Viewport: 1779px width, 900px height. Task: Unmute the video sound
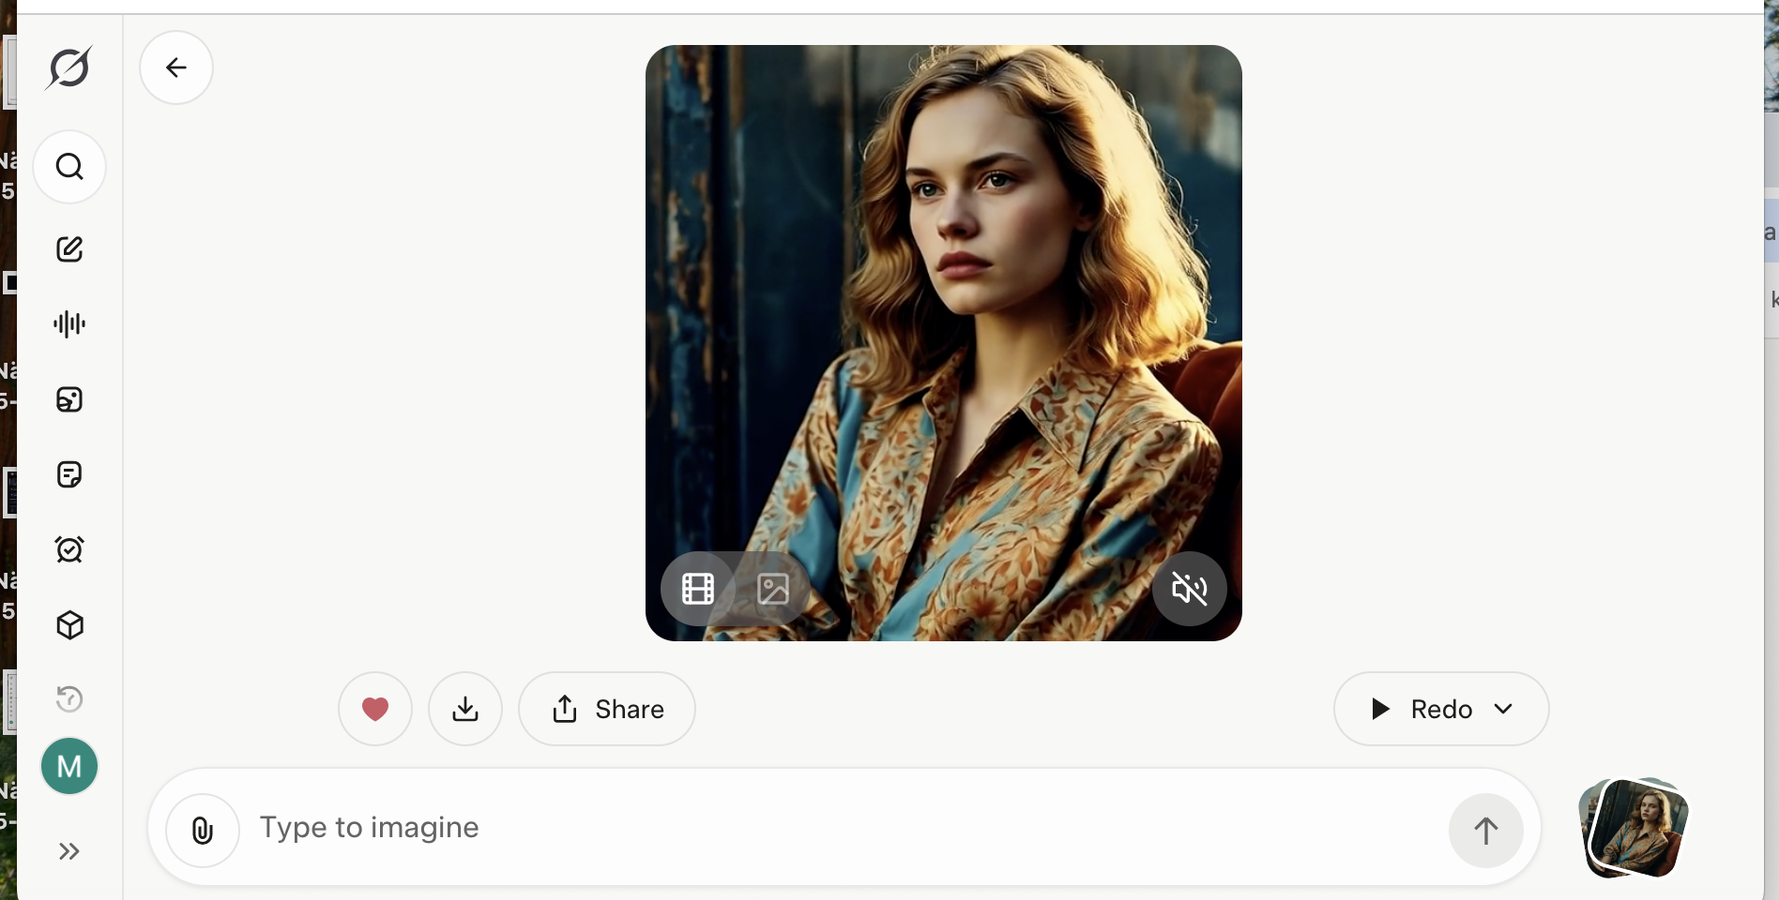pyautogui.click(x=1189, y=589)
